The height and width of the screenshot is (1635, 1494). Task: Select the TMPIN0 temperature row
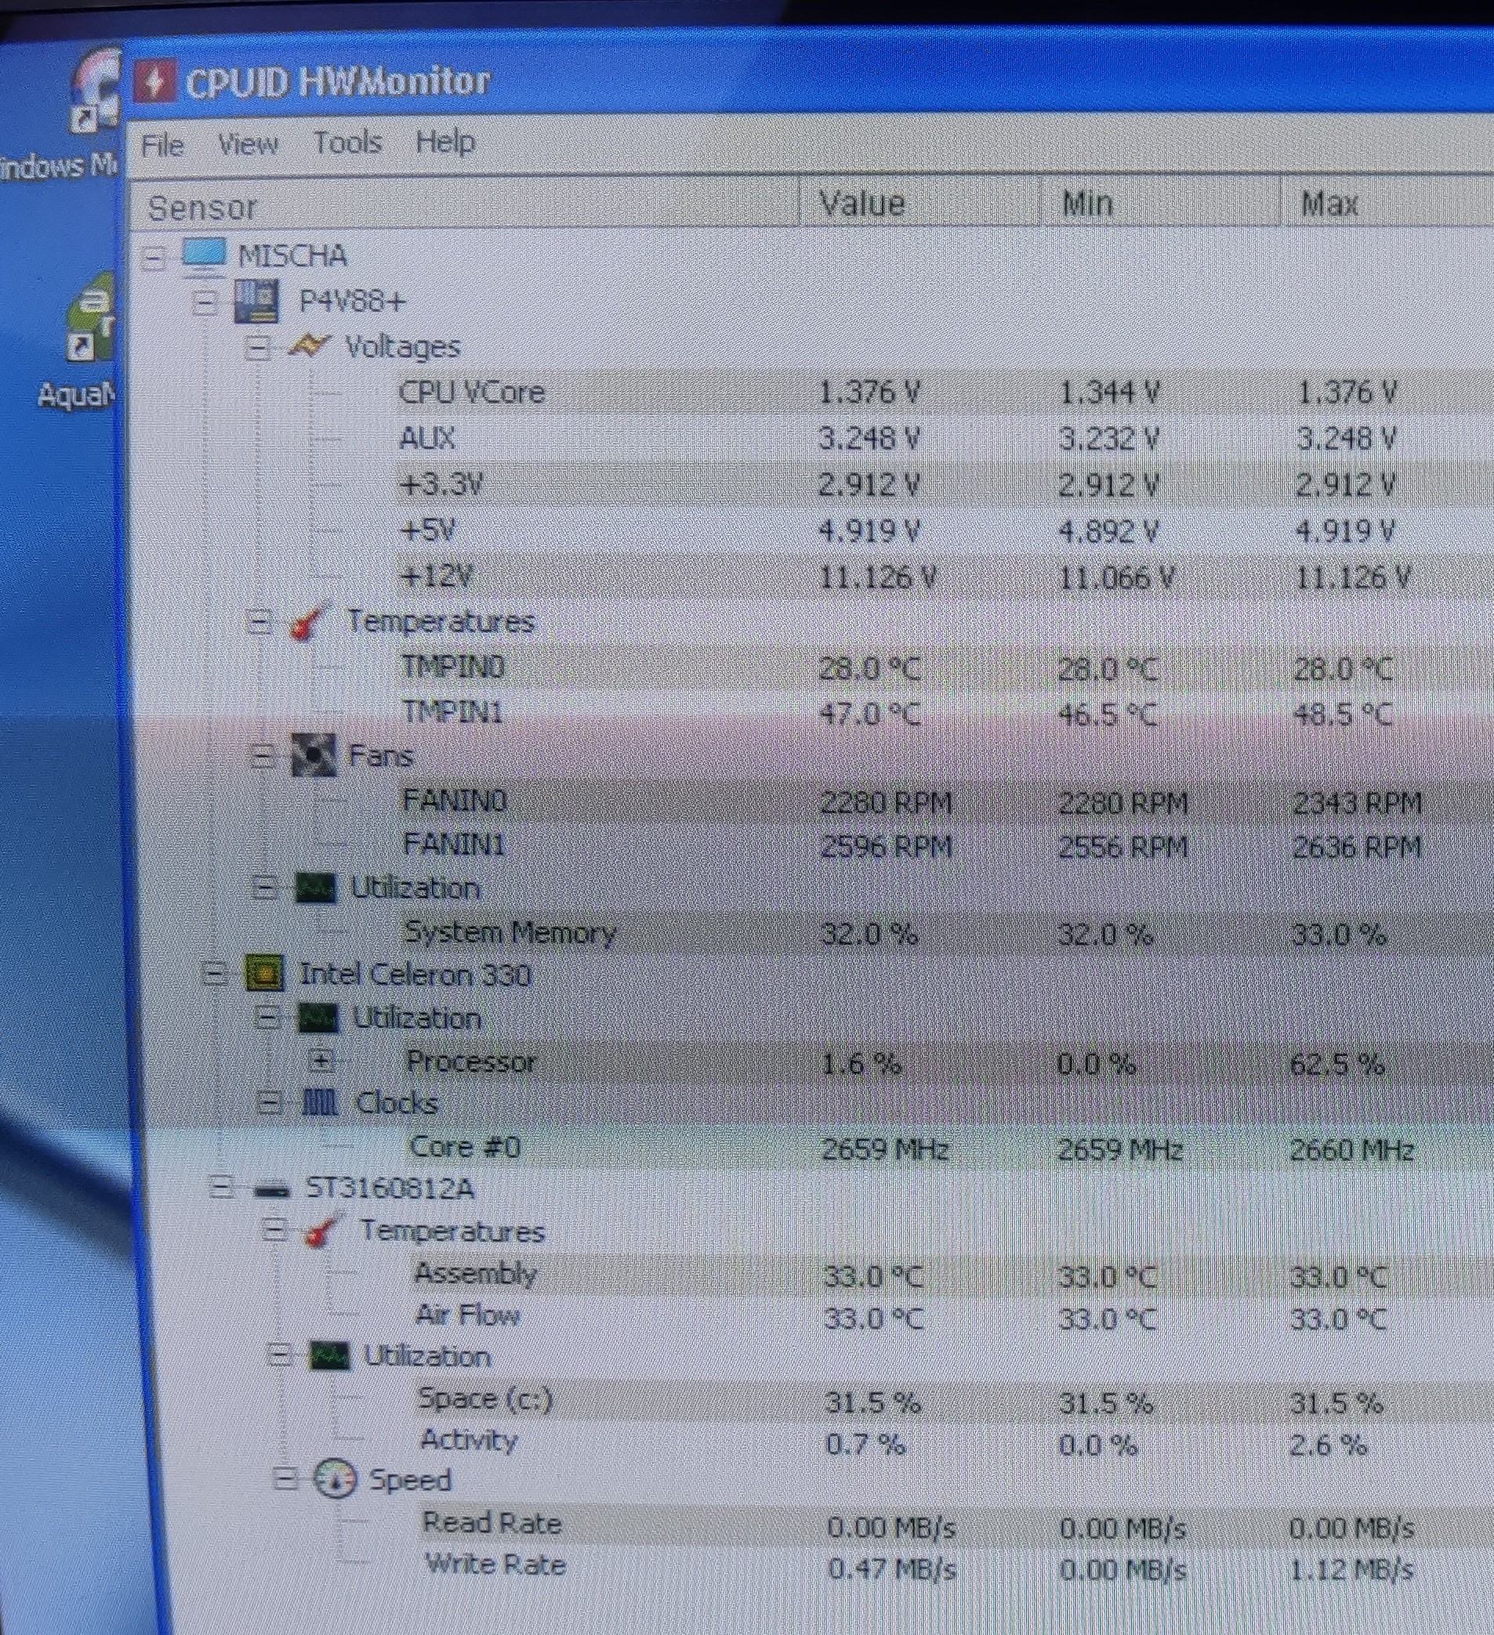455,667
